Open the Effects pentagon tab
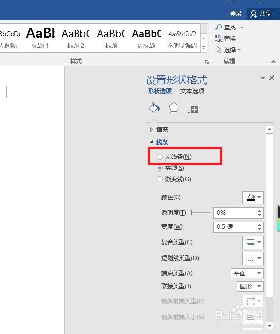 click(x=174, y=108)
